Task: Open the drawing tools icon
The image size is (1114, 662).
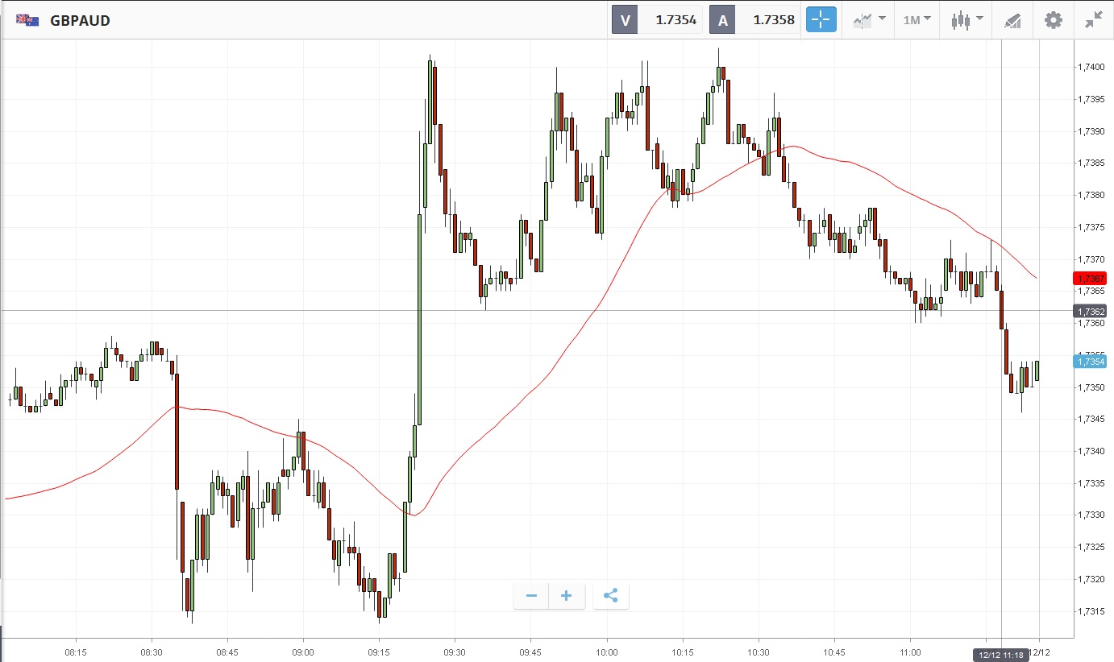Action: [1012, 21]
